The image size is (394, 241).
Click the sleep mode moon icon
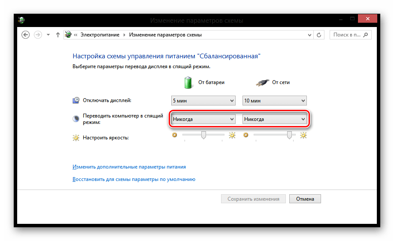pyautogui.click(x=76, y=119)
